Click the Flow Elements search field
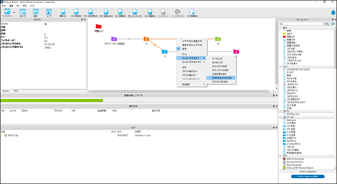Viewport: 337px width, 184px height. coord(301,24)
